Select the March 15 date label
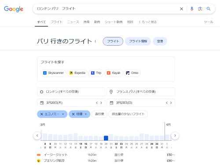The image size is (220, 165). click(81, 146)
